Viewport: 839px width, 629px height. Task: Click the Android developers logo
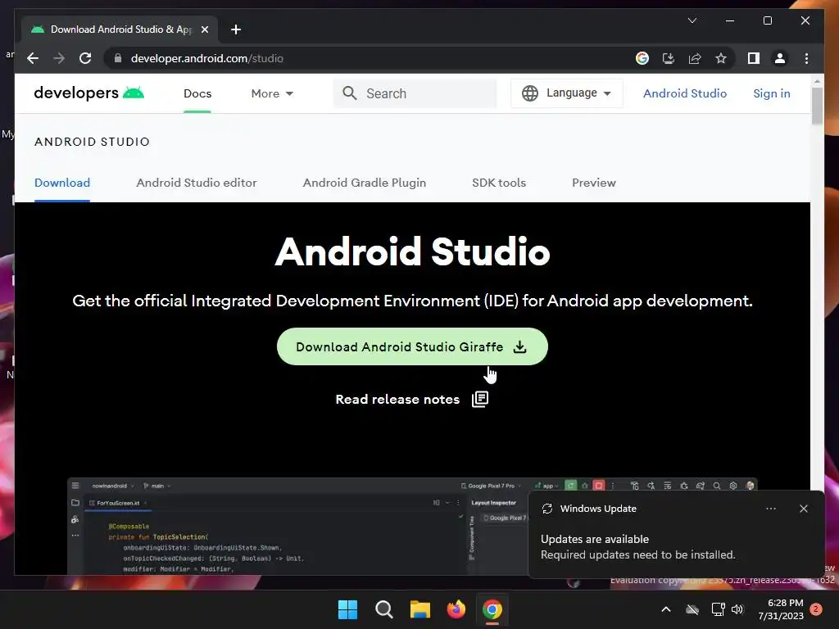tap(88, 93)
